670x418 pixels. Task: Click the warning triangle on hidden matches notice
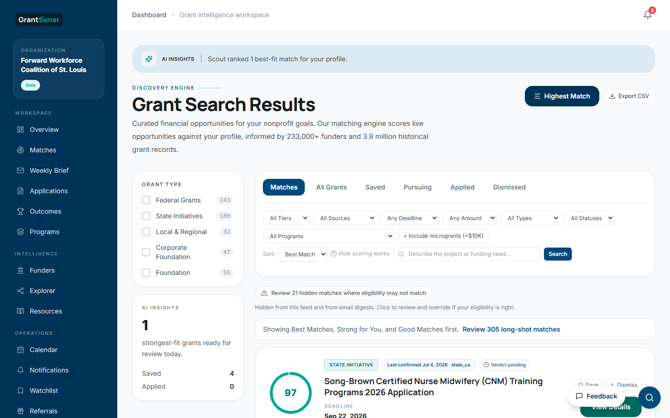pos(264,293)
